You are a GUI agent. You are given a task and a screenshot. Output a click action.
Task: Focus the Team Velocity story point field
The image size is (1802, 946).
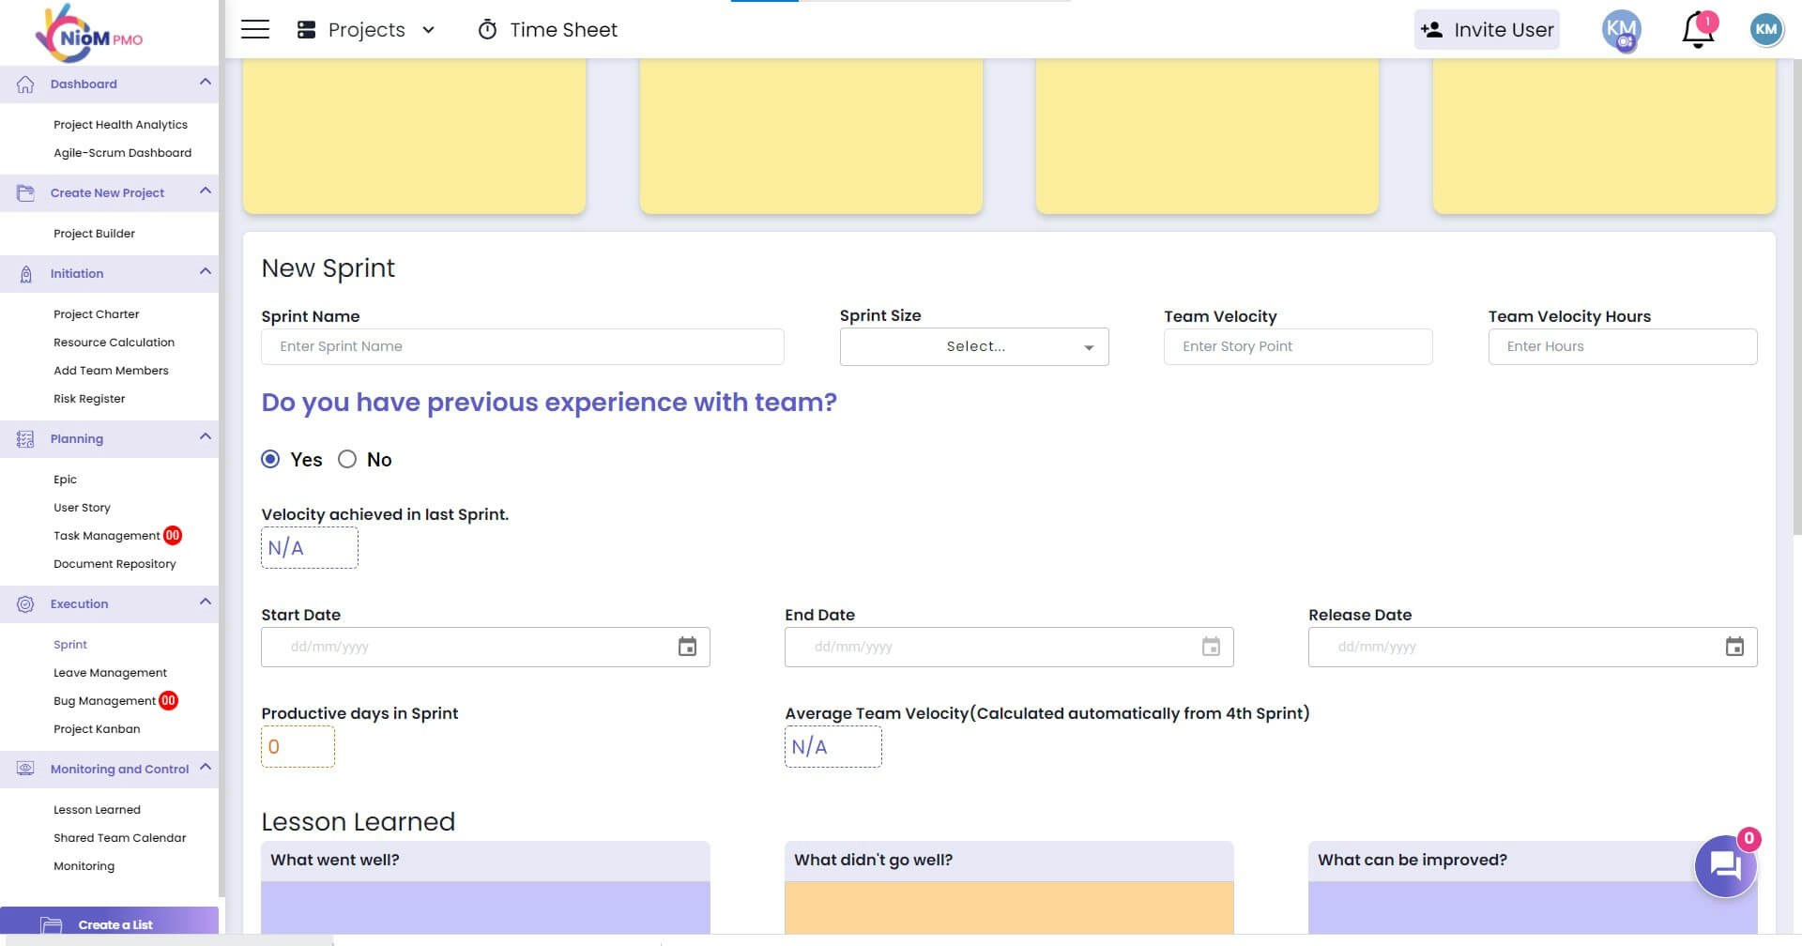(1298, 346)
